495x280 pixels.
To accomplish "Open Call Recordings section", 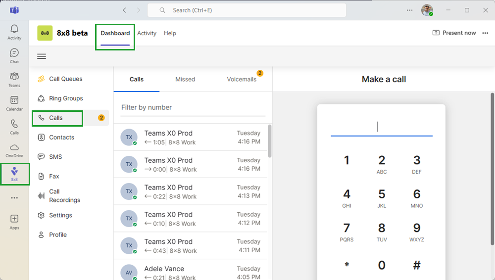I will pos(64,196).
